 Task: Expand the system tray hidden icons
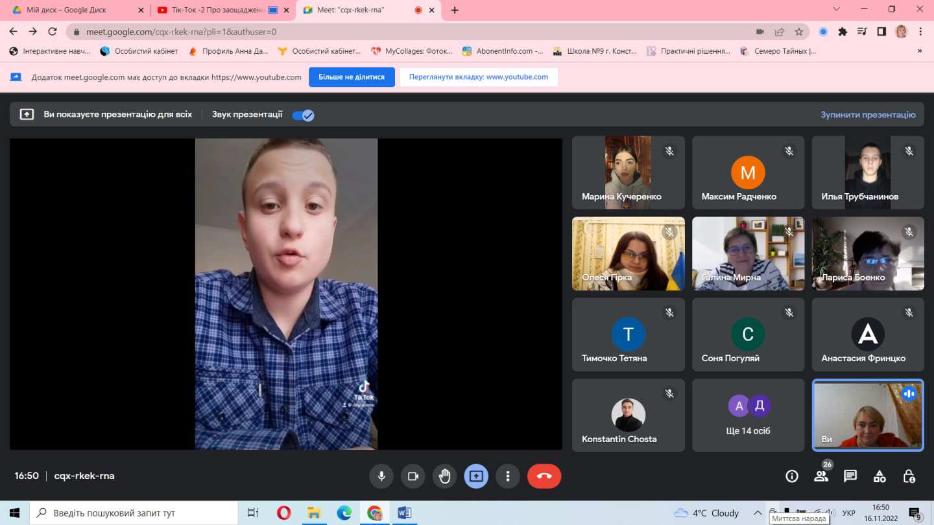[757, 513]
